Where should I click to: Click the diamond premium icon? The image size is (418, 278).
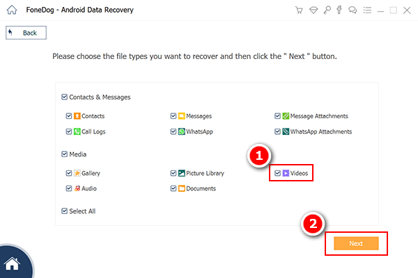[x=313, y=10]
